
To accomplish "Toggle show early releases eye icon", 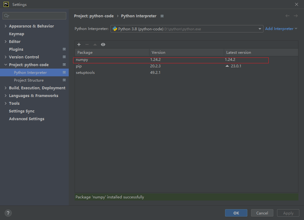I will pos(103,44).
